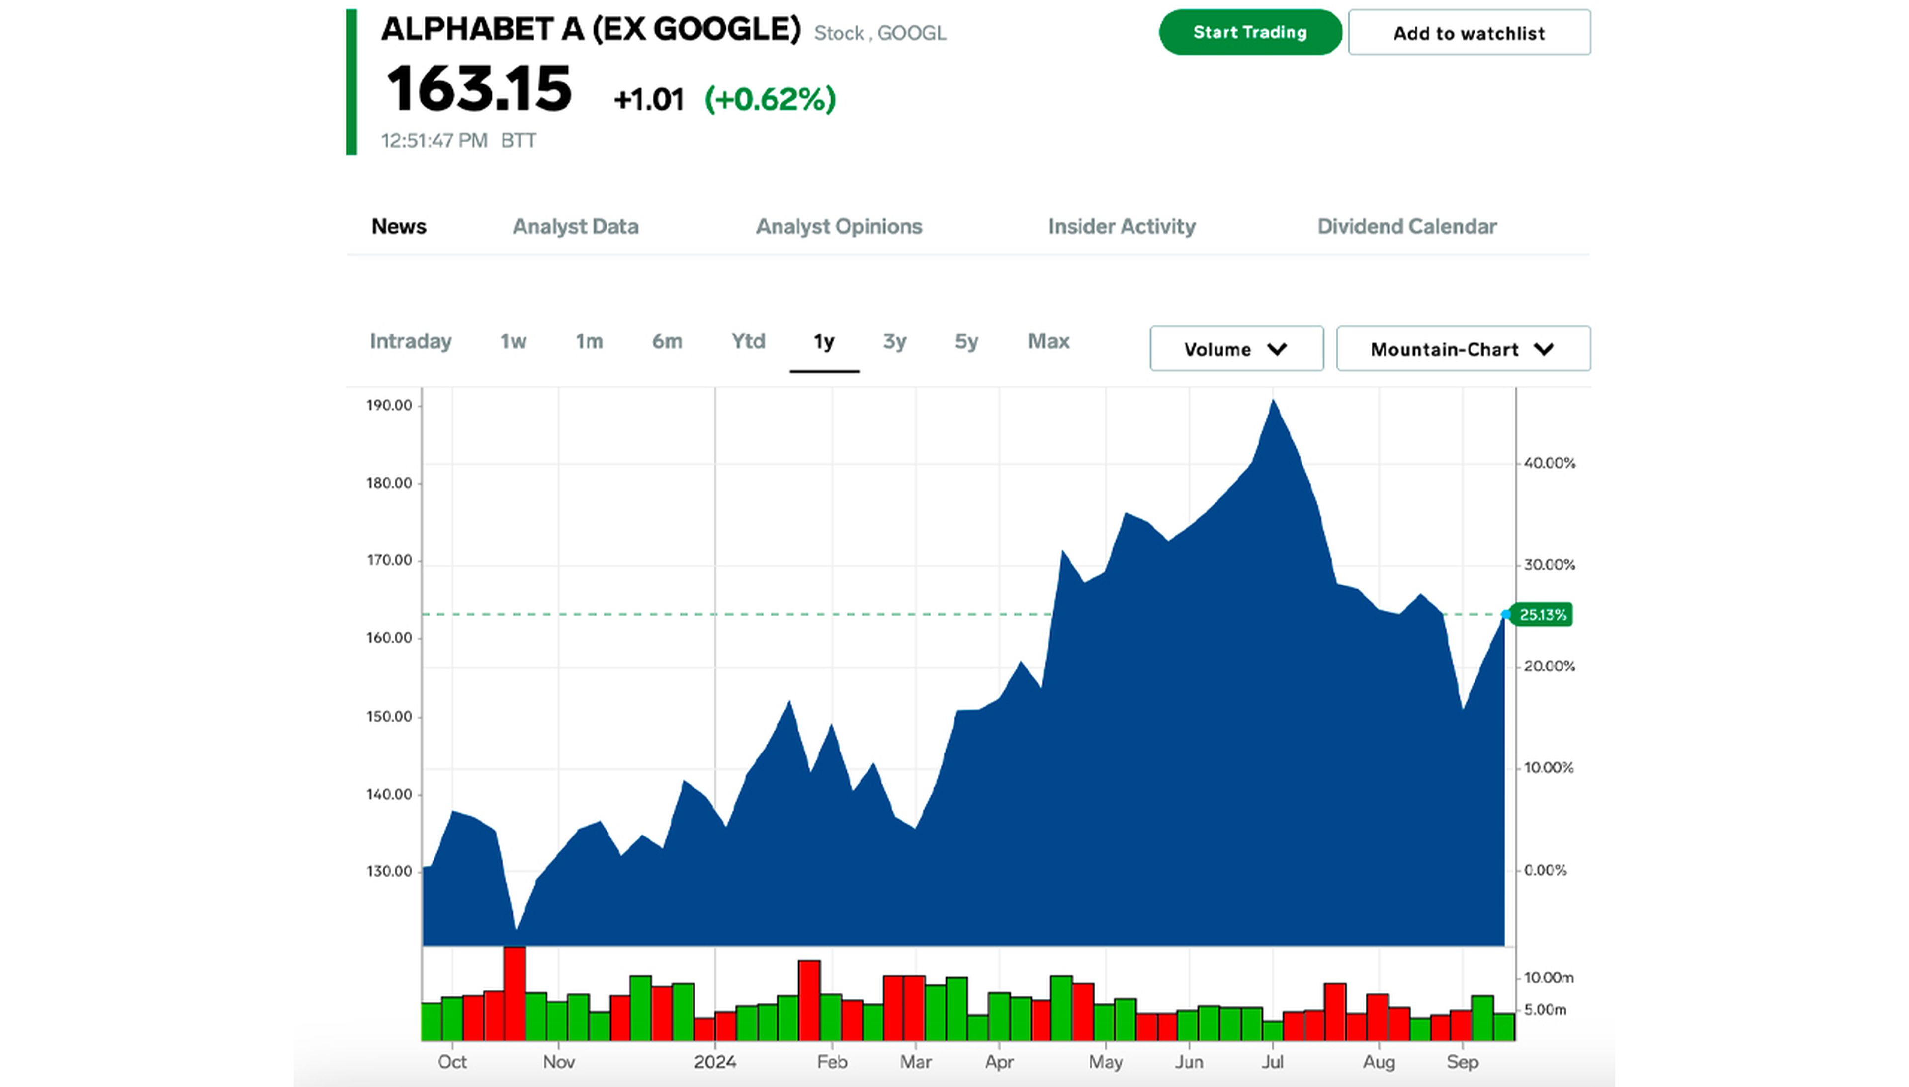Image resolution: width=1909 pixels, height=1087 pixels.
Task: Click the 190.00 price axis label
Action: coord(389,406)
